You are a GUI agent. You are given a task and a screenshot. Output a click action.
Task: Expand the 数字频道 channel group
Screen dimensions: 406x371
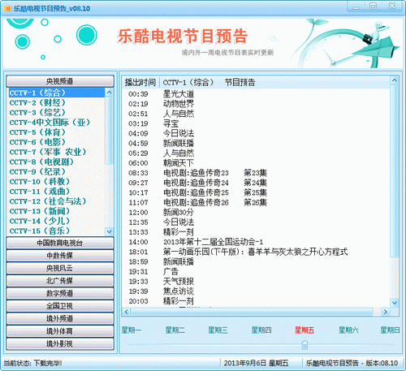pos(60,293)
